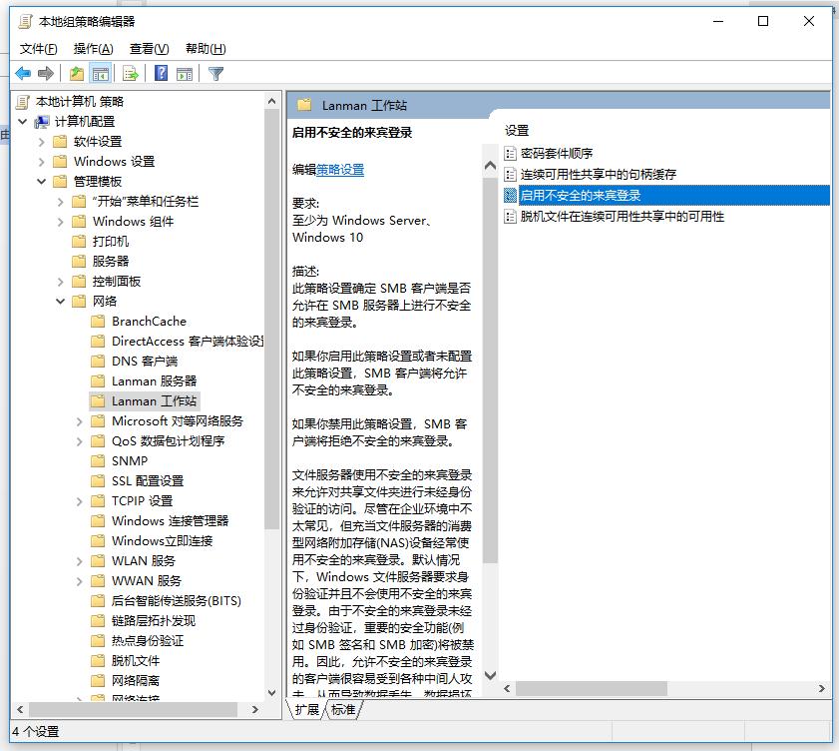This screenshot has height=751, width=839.
Task: Open the 查看 menu
Action: point(146,47)
